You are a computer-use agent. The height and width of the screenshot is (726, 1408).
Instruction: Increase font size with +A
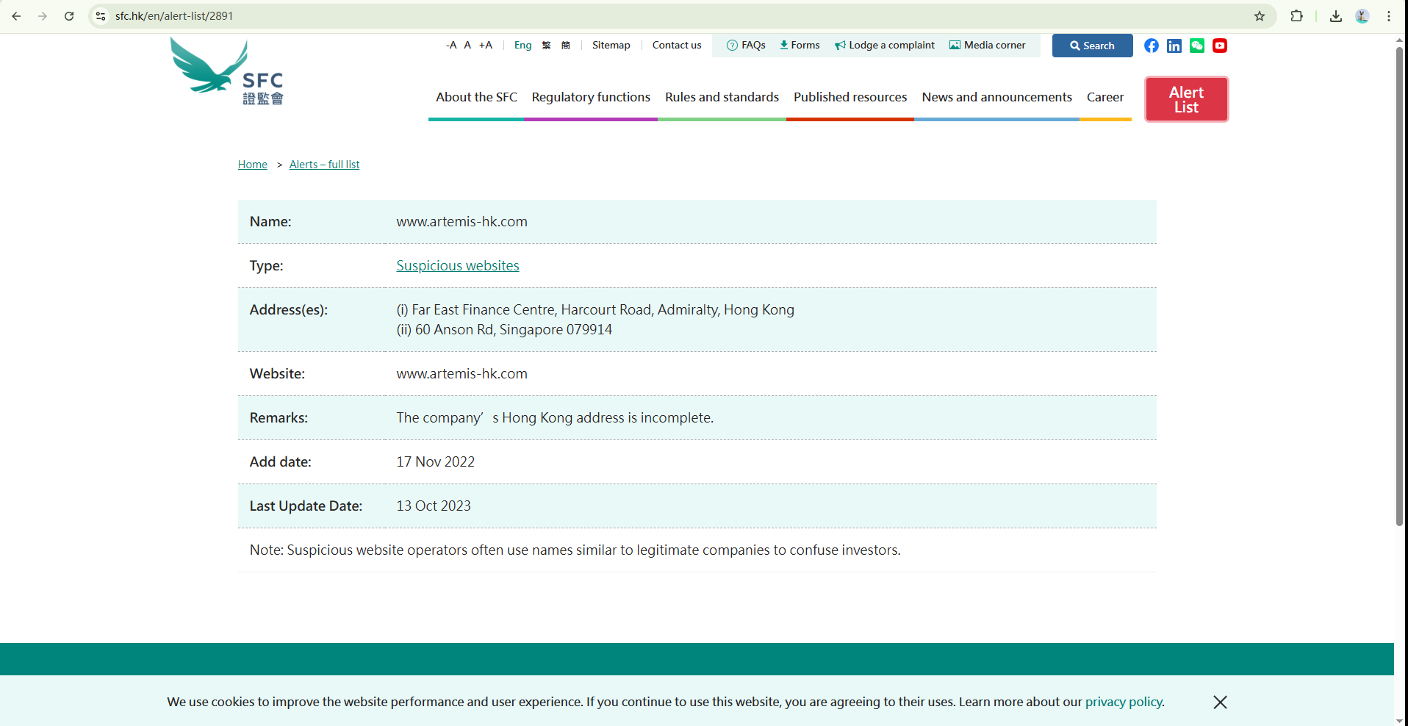[486, 46]
